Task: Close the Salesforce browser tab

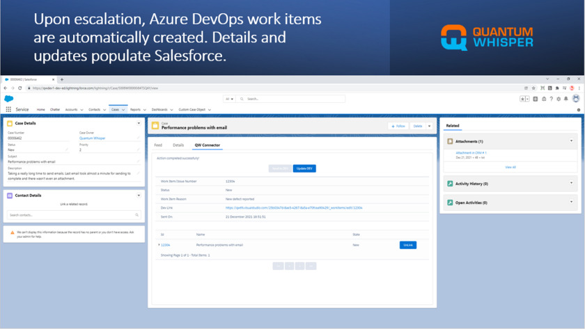Action: pos(53,79)
